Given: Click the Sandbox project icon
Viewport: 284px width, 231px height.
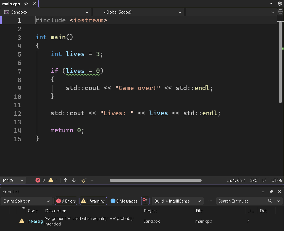Looking at the screenshot, I should click(x=7, y=12).
